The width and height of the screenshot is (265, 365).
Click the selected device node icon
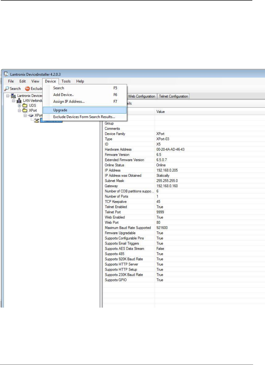pyautogui.click(x=37, y=120)
